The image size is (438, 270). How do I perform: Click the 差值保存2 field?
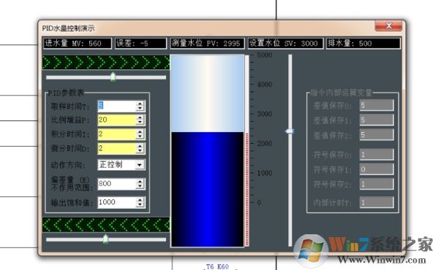377,135
